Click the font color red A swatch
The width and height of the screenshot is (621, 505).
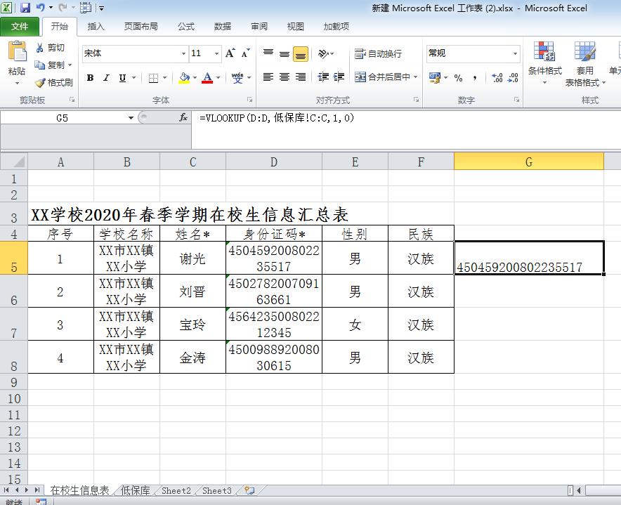tap(207, 78)
